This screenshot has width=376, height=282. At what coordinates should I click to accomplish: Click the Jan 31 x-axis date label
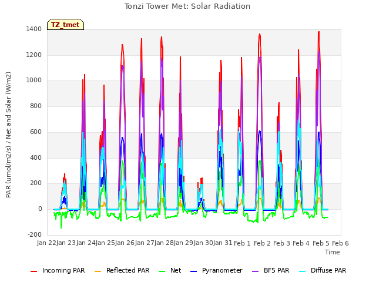(223, 243)
